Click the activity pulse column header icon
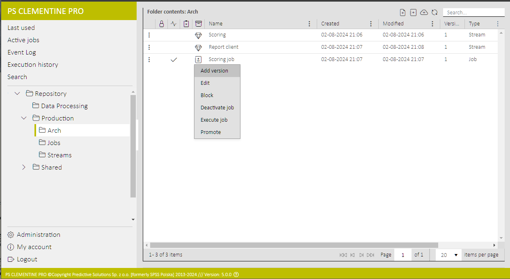Image resolution: width=510 pixels, height=279 pixels. pyautogui.click(x=174, y=24)
